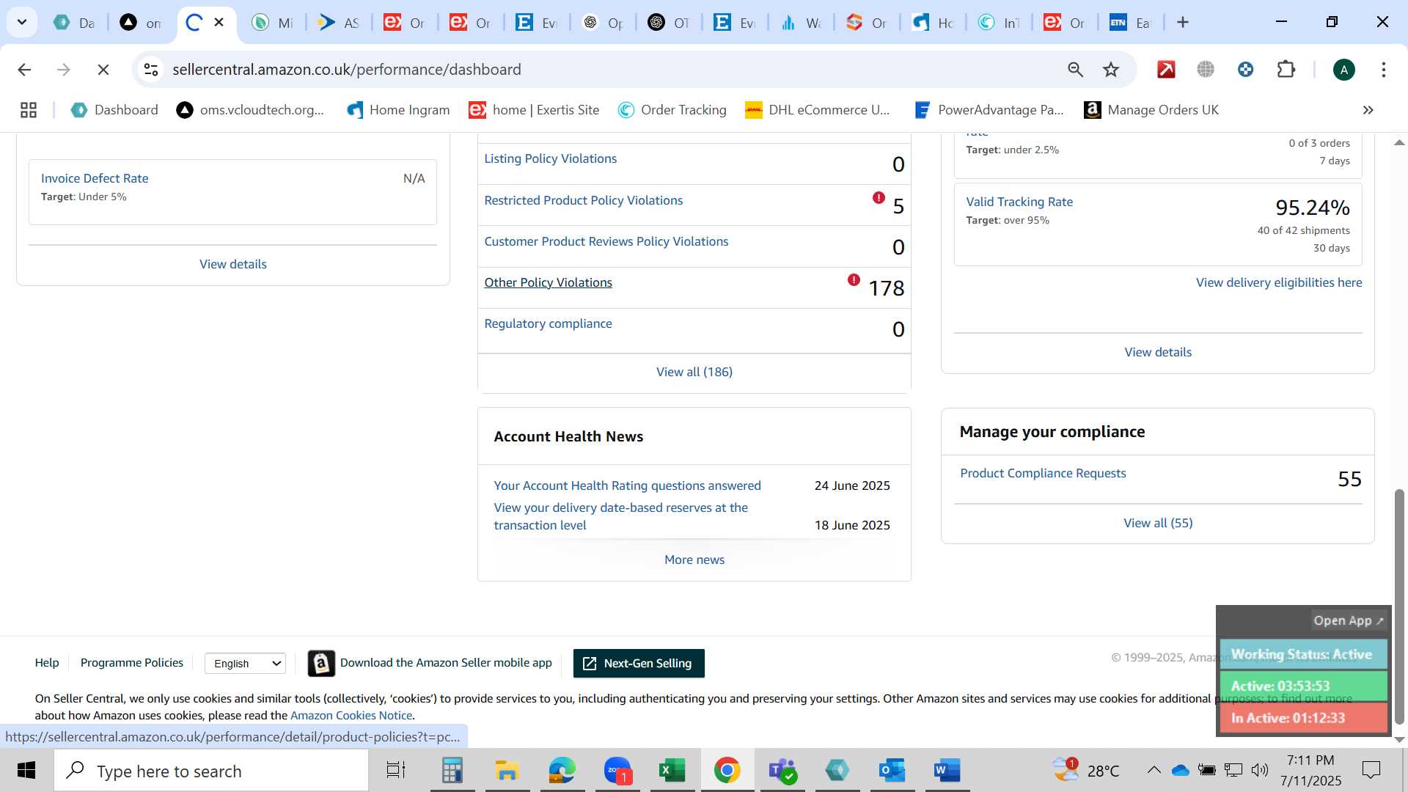Click More news link
The height and width of the screenshot is (792, 1408).
694,560
